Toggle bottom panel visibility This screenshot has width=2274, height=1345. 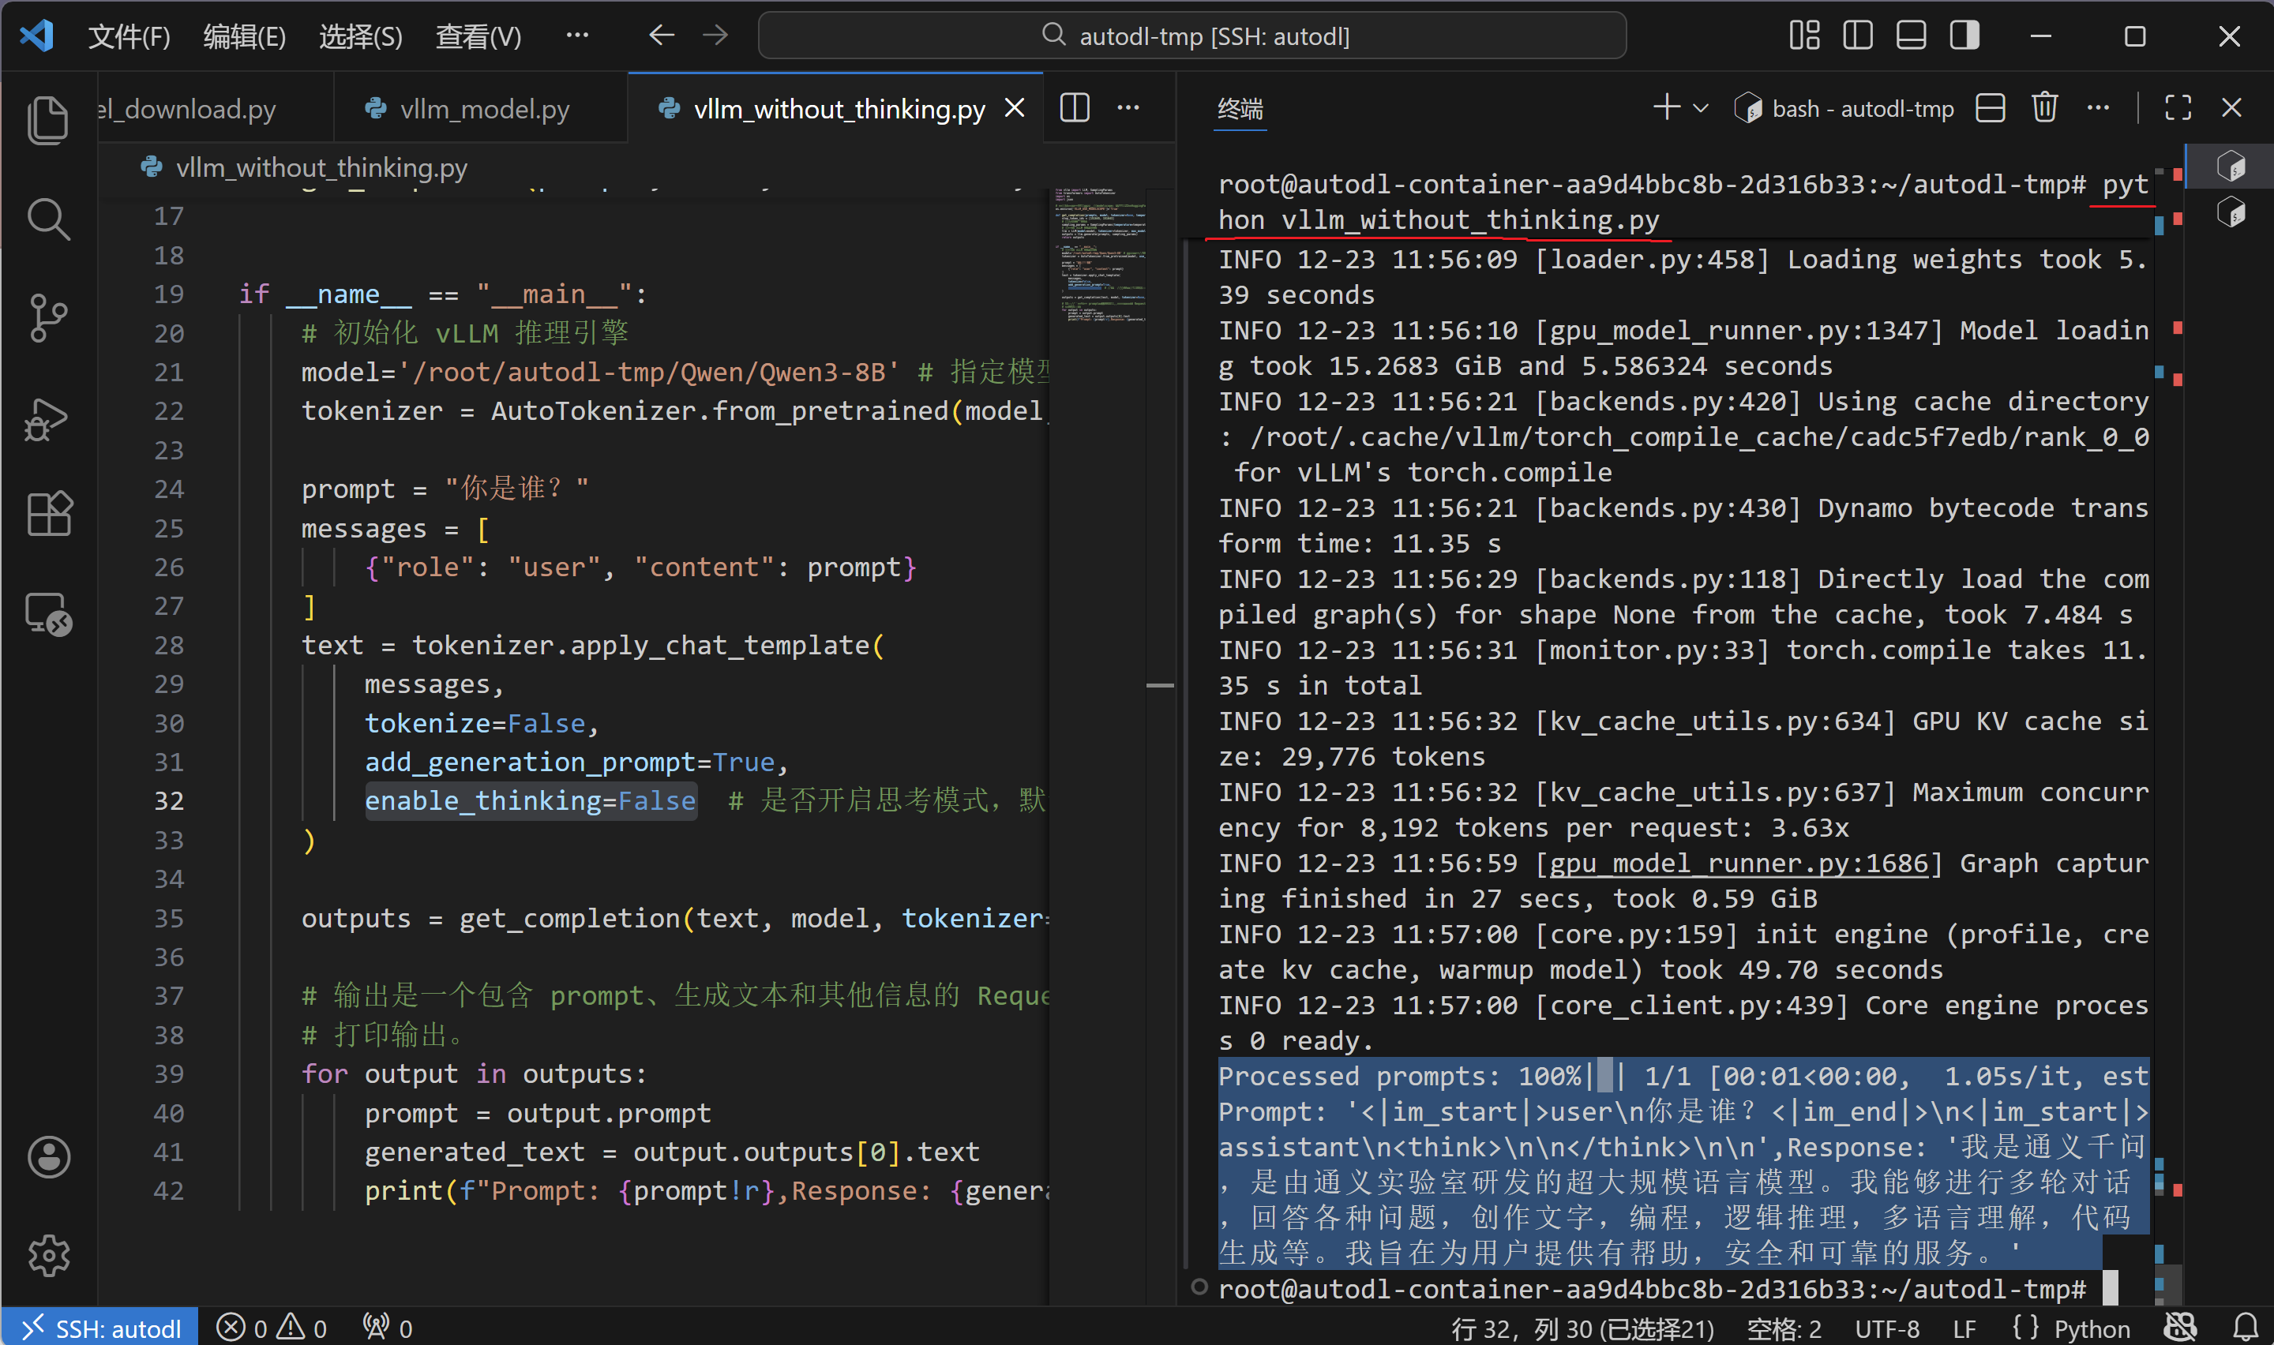1911,36
